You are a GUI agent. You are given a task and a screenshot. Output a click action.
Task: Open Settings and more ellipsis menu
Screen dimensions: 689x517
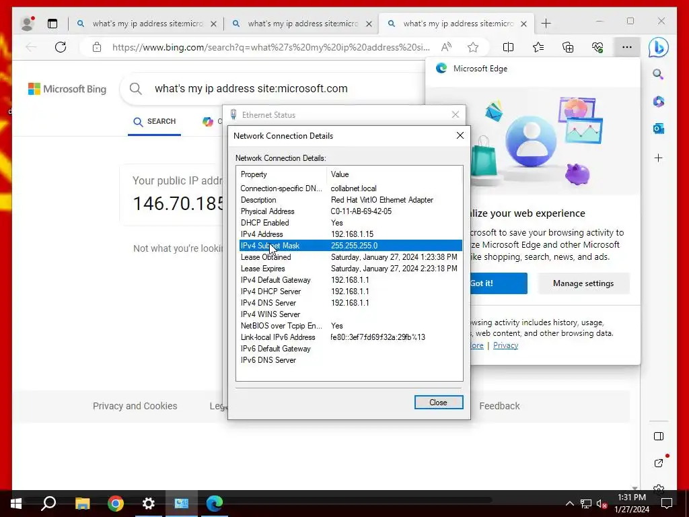(x=627, y=47)
